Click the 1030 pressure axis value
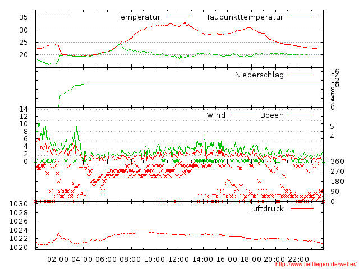Screen dimensions: 359x269 click(19, 204)
